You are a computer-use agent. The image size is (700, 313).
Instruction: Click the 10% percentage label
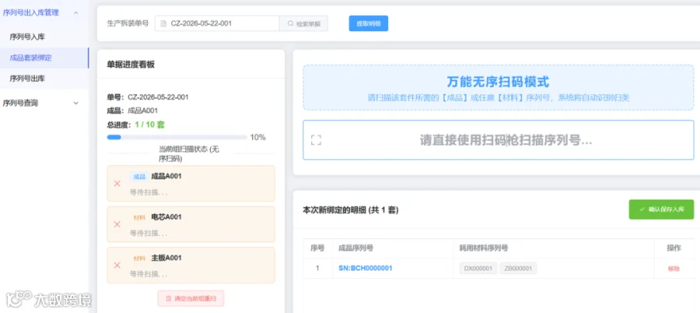pos(257,137)
